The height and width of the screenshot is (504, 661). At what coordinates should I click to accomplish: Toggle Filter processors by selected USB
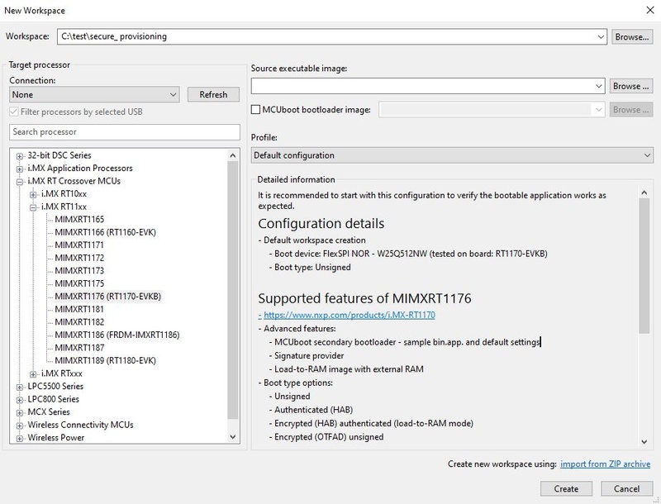[x=14, y=112]
